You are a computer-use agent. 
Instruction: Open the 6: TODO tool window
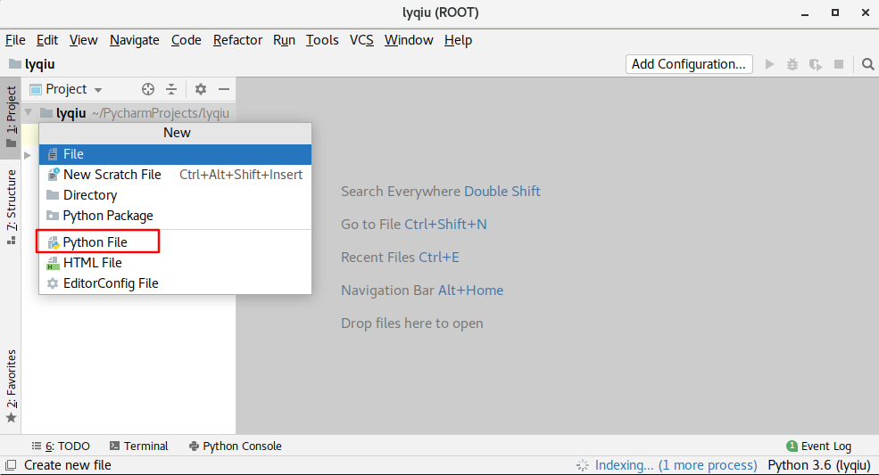(61, 446)
